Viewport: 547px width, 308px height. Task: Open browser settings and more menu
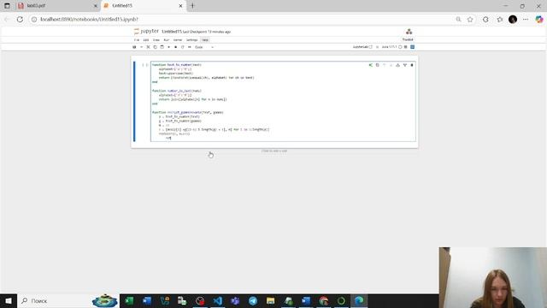[526, 19]
